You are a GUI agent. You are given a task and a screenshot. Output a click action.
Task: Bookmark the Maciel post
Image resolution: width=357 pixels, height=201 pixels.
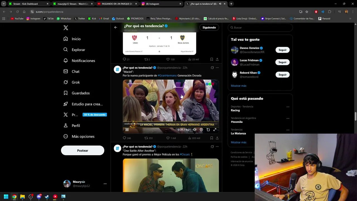pyautogui.click(x=212, y=138)
